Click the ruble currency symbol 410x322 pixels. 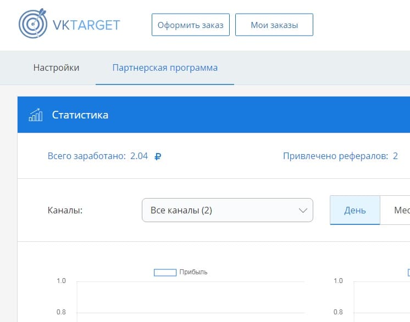158,156
